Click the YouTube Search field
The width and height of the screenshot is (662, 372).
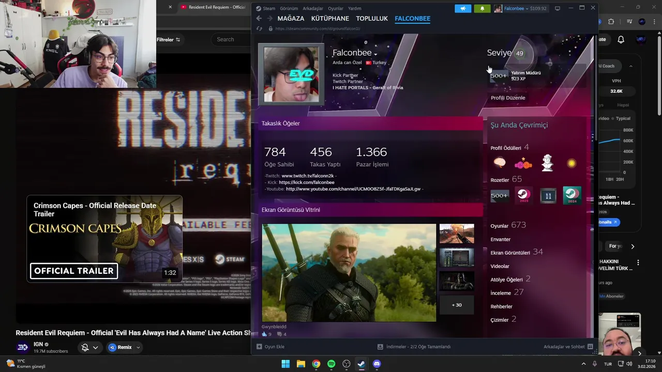coord(231,40)
